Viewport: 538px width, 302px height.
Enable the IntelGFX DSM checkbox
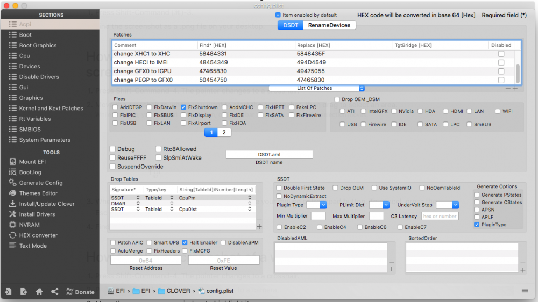coord(363,111)
